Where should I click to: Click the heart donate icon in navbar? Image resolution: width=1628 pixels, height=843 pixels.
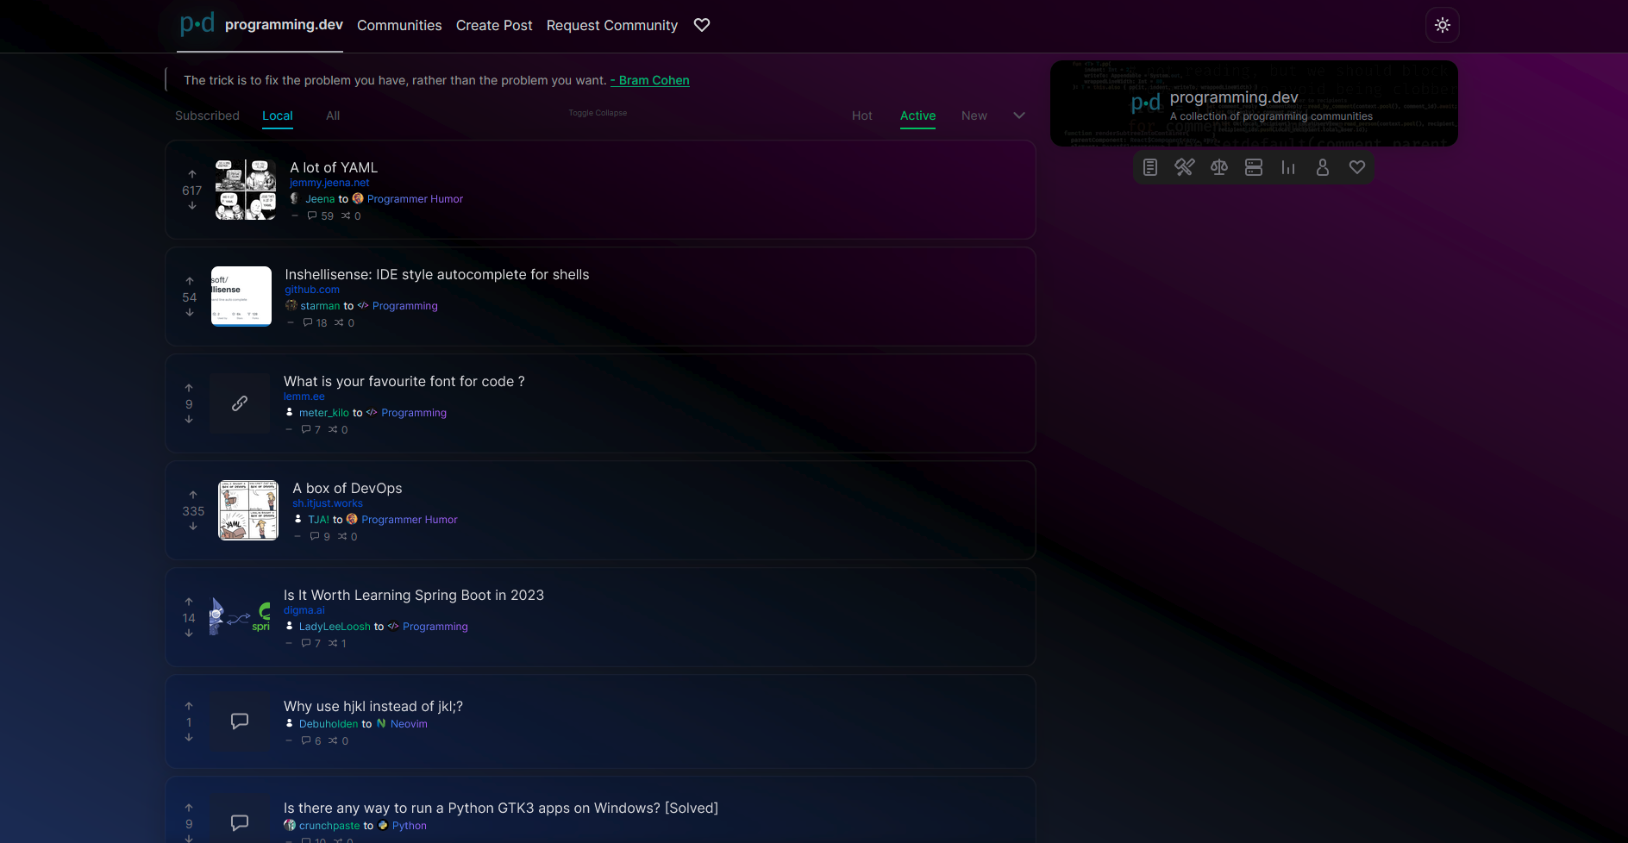click(x=702, y=25)
